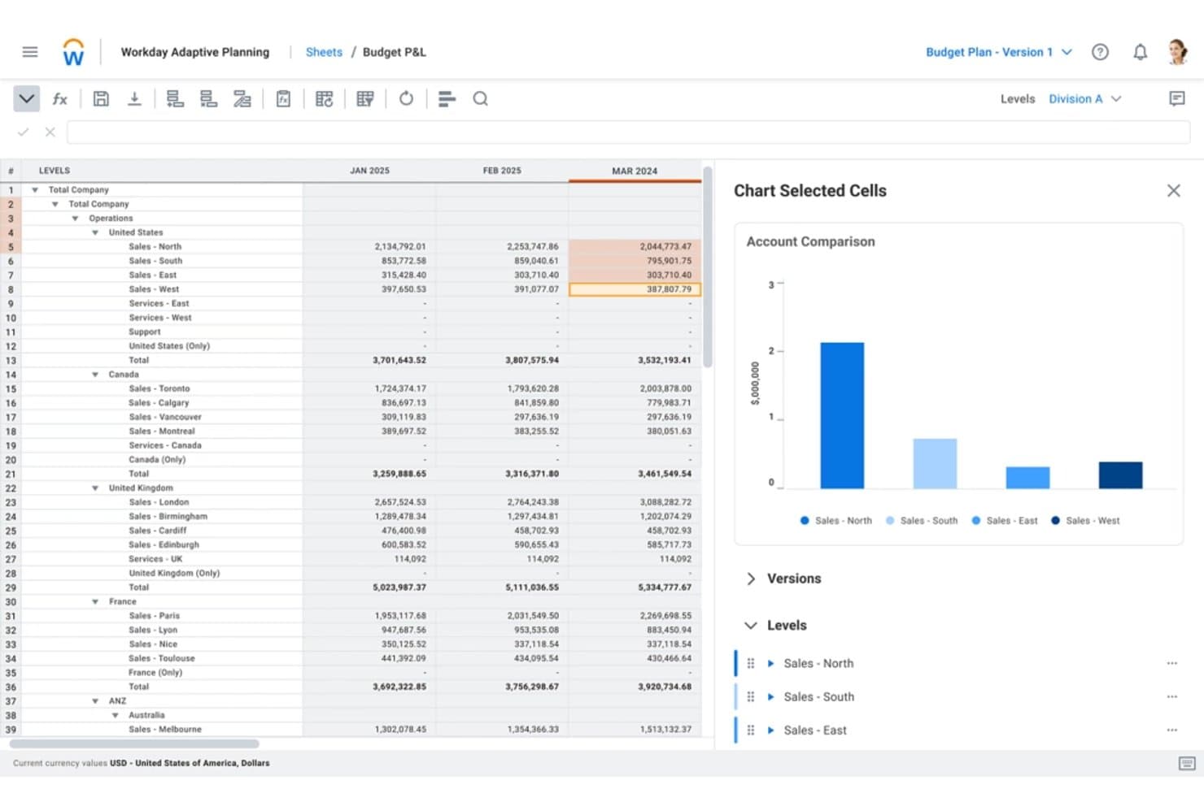
Task: Click the refresh icon in toolbar
Action: pos(406,99)
